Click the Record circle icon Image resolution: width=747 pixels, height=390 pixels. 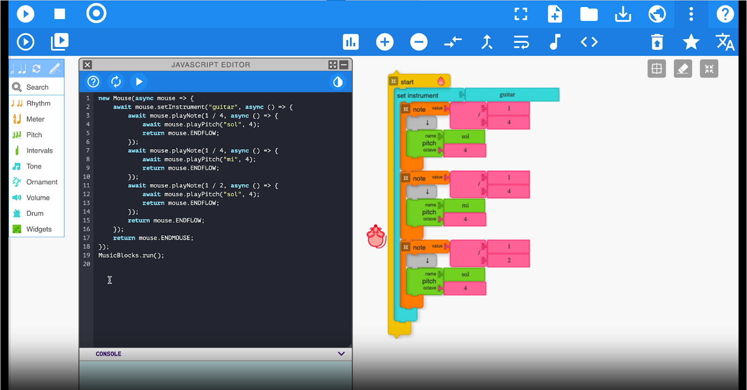[96, 14]
